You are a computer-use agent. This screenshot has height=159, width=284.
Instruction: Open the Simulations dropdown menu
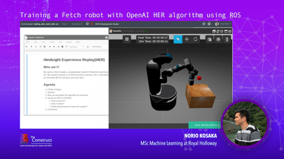(x=77, y=24)
